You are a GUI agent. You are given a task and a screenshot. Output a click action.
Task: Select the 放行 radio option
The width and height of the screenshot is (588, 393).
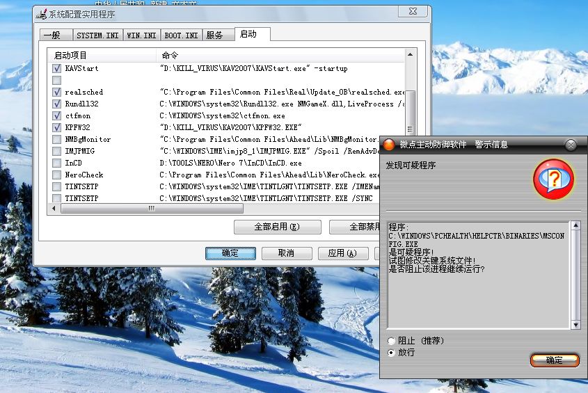pyautogui.click(x=392, y=353)
